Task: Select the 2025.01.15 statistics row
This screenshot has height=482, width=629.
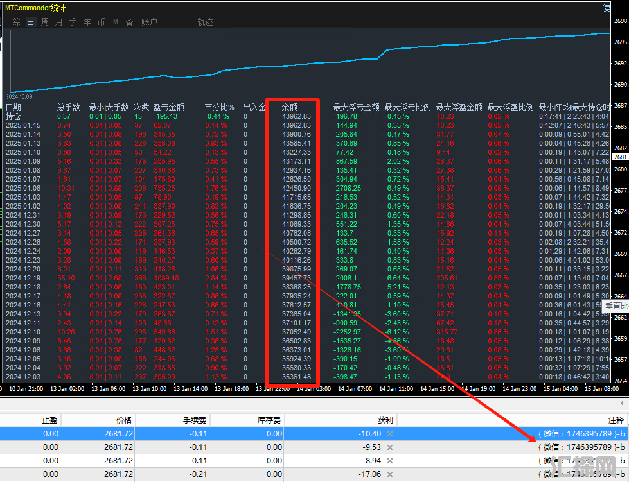Action: click(23, 125)
